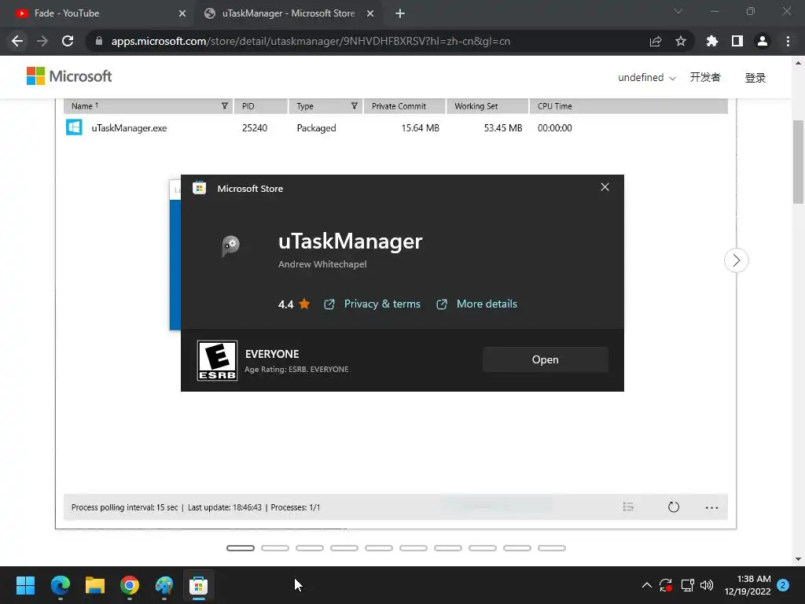Viewport: 805px width, 604px height.
Task: Select the second carousel indicator
Action: (x=275, y=548)
